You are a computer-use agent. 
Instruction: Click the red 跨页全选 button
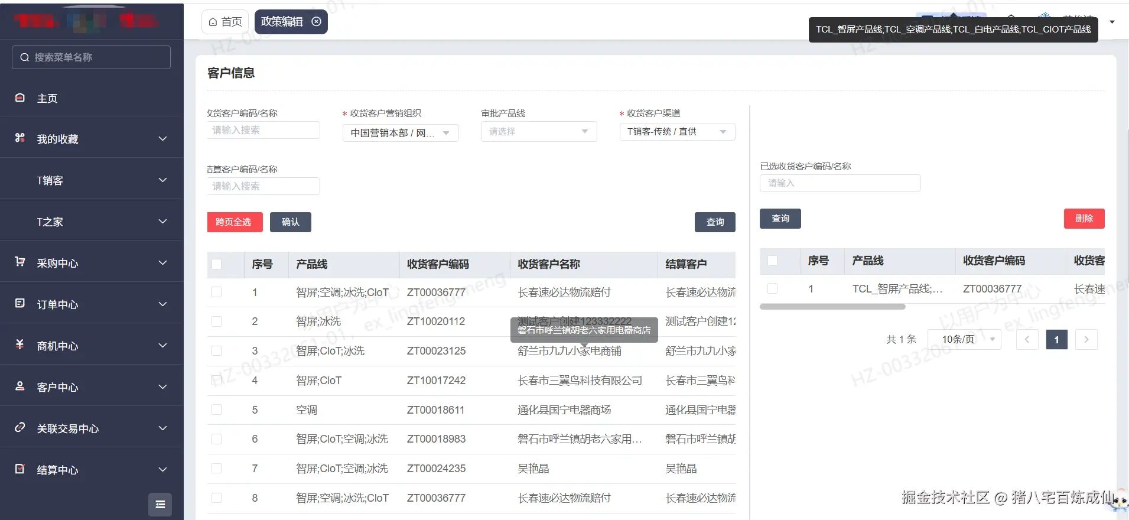235,222
